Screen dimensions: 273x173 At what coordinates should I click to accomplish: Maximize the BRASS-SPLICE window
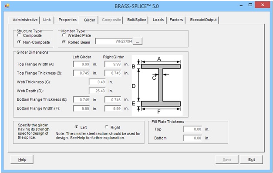coord(250,5)
